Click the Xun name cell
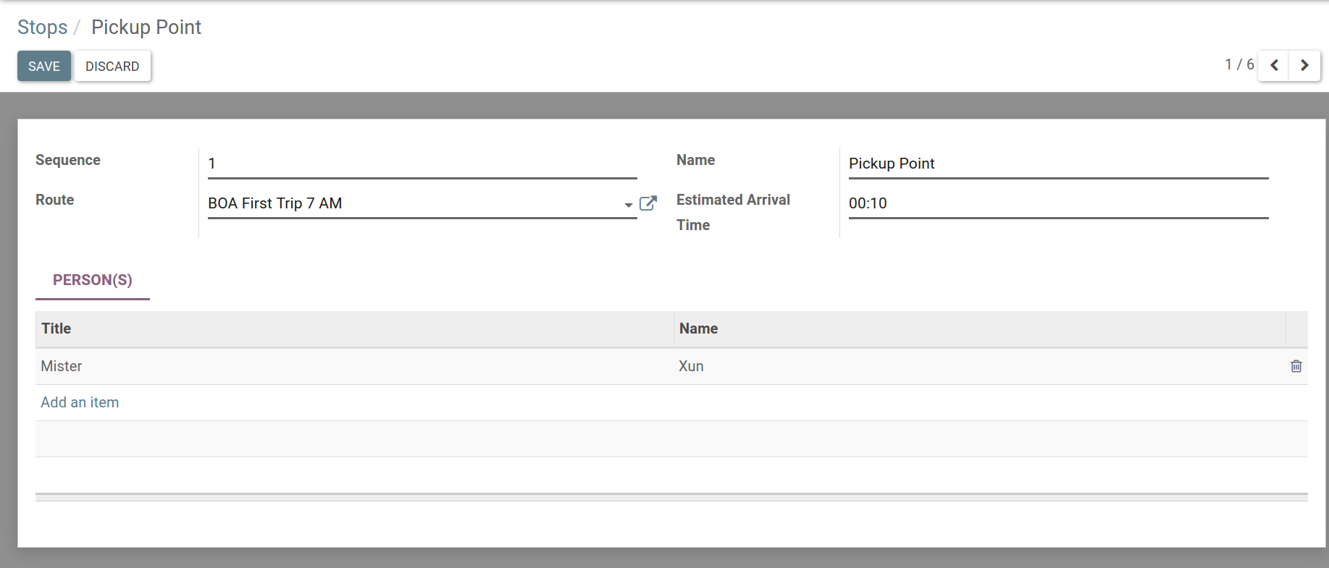 coord(691,366)
